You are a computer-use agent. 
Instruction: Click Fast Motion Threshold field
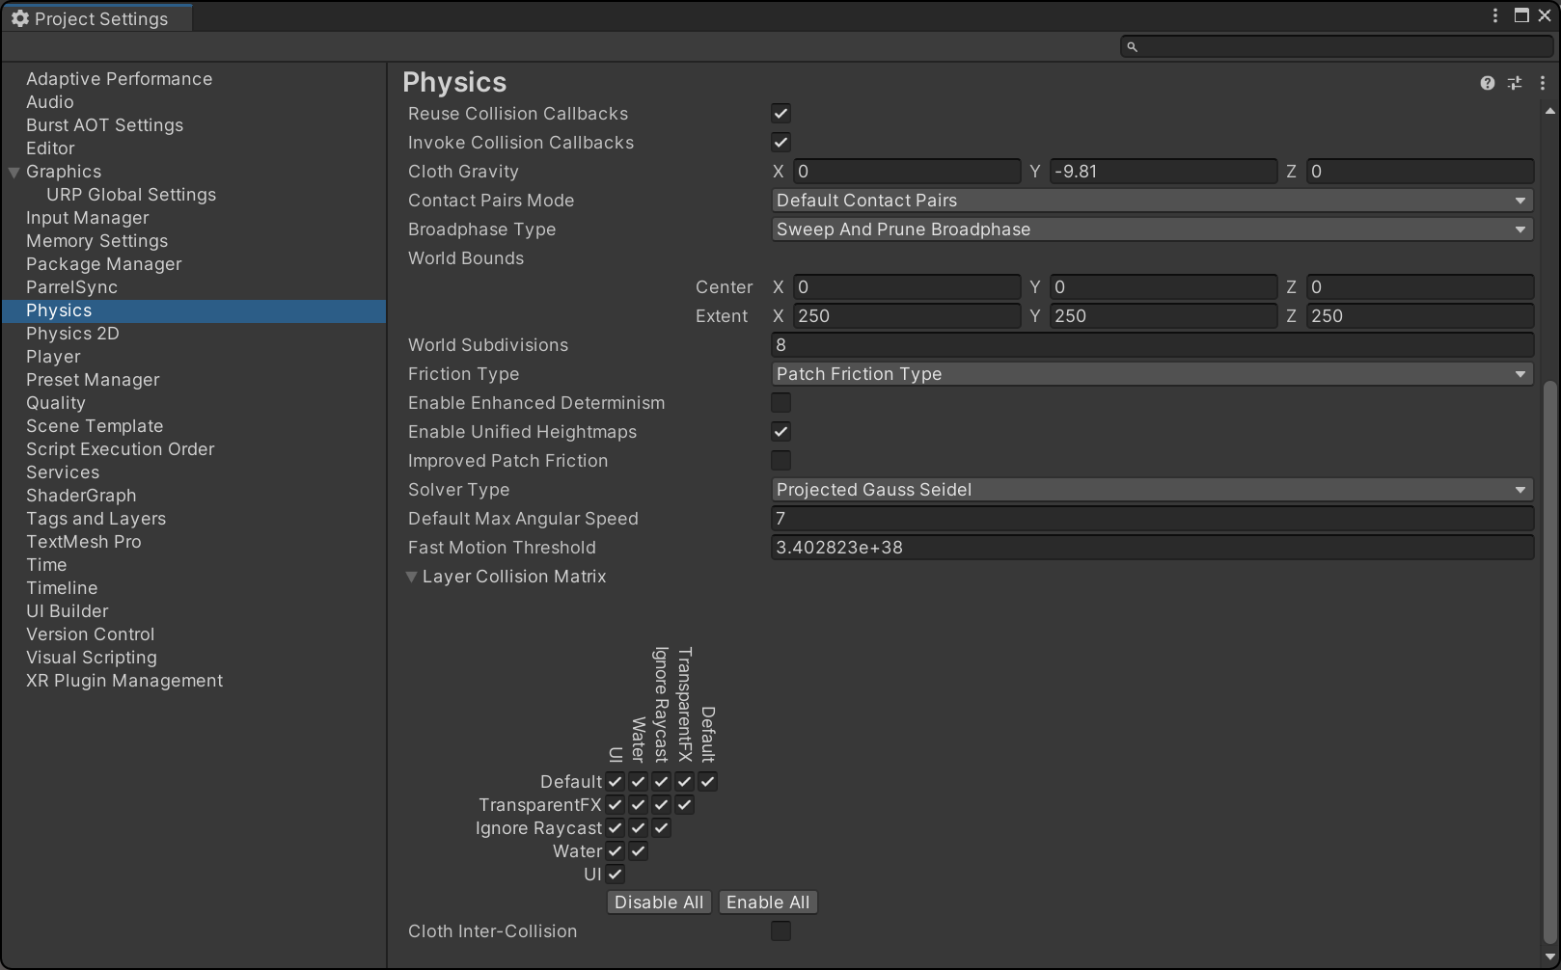point(1153,548)
